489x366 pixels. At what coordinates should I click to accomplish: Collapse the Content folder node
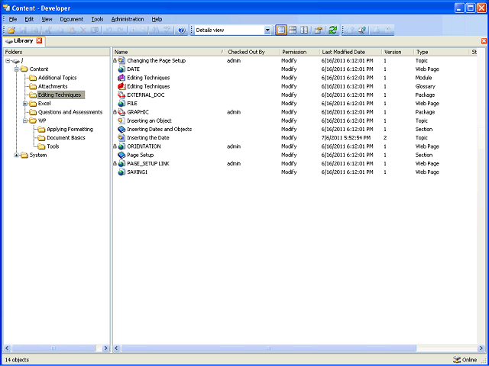click(17, 69)
